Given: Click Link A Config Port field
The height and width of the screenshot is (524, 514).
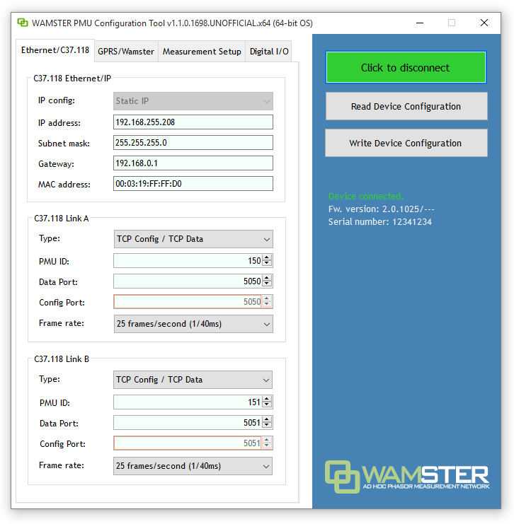Looking at the screenshot, I should [188, 301].
